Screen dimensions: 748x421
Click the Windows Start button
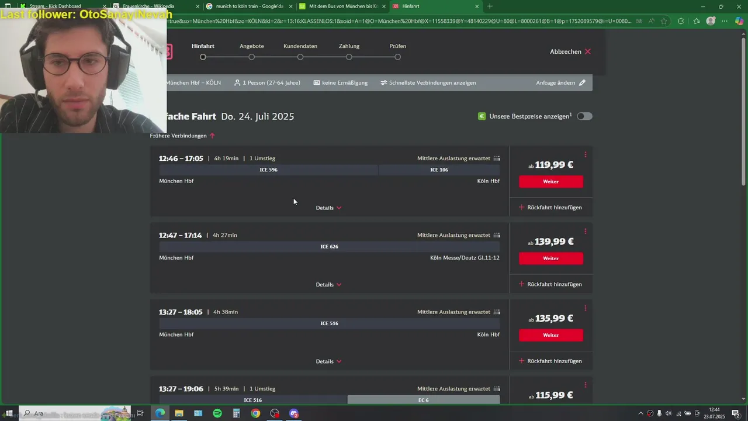tap(9, 413)
